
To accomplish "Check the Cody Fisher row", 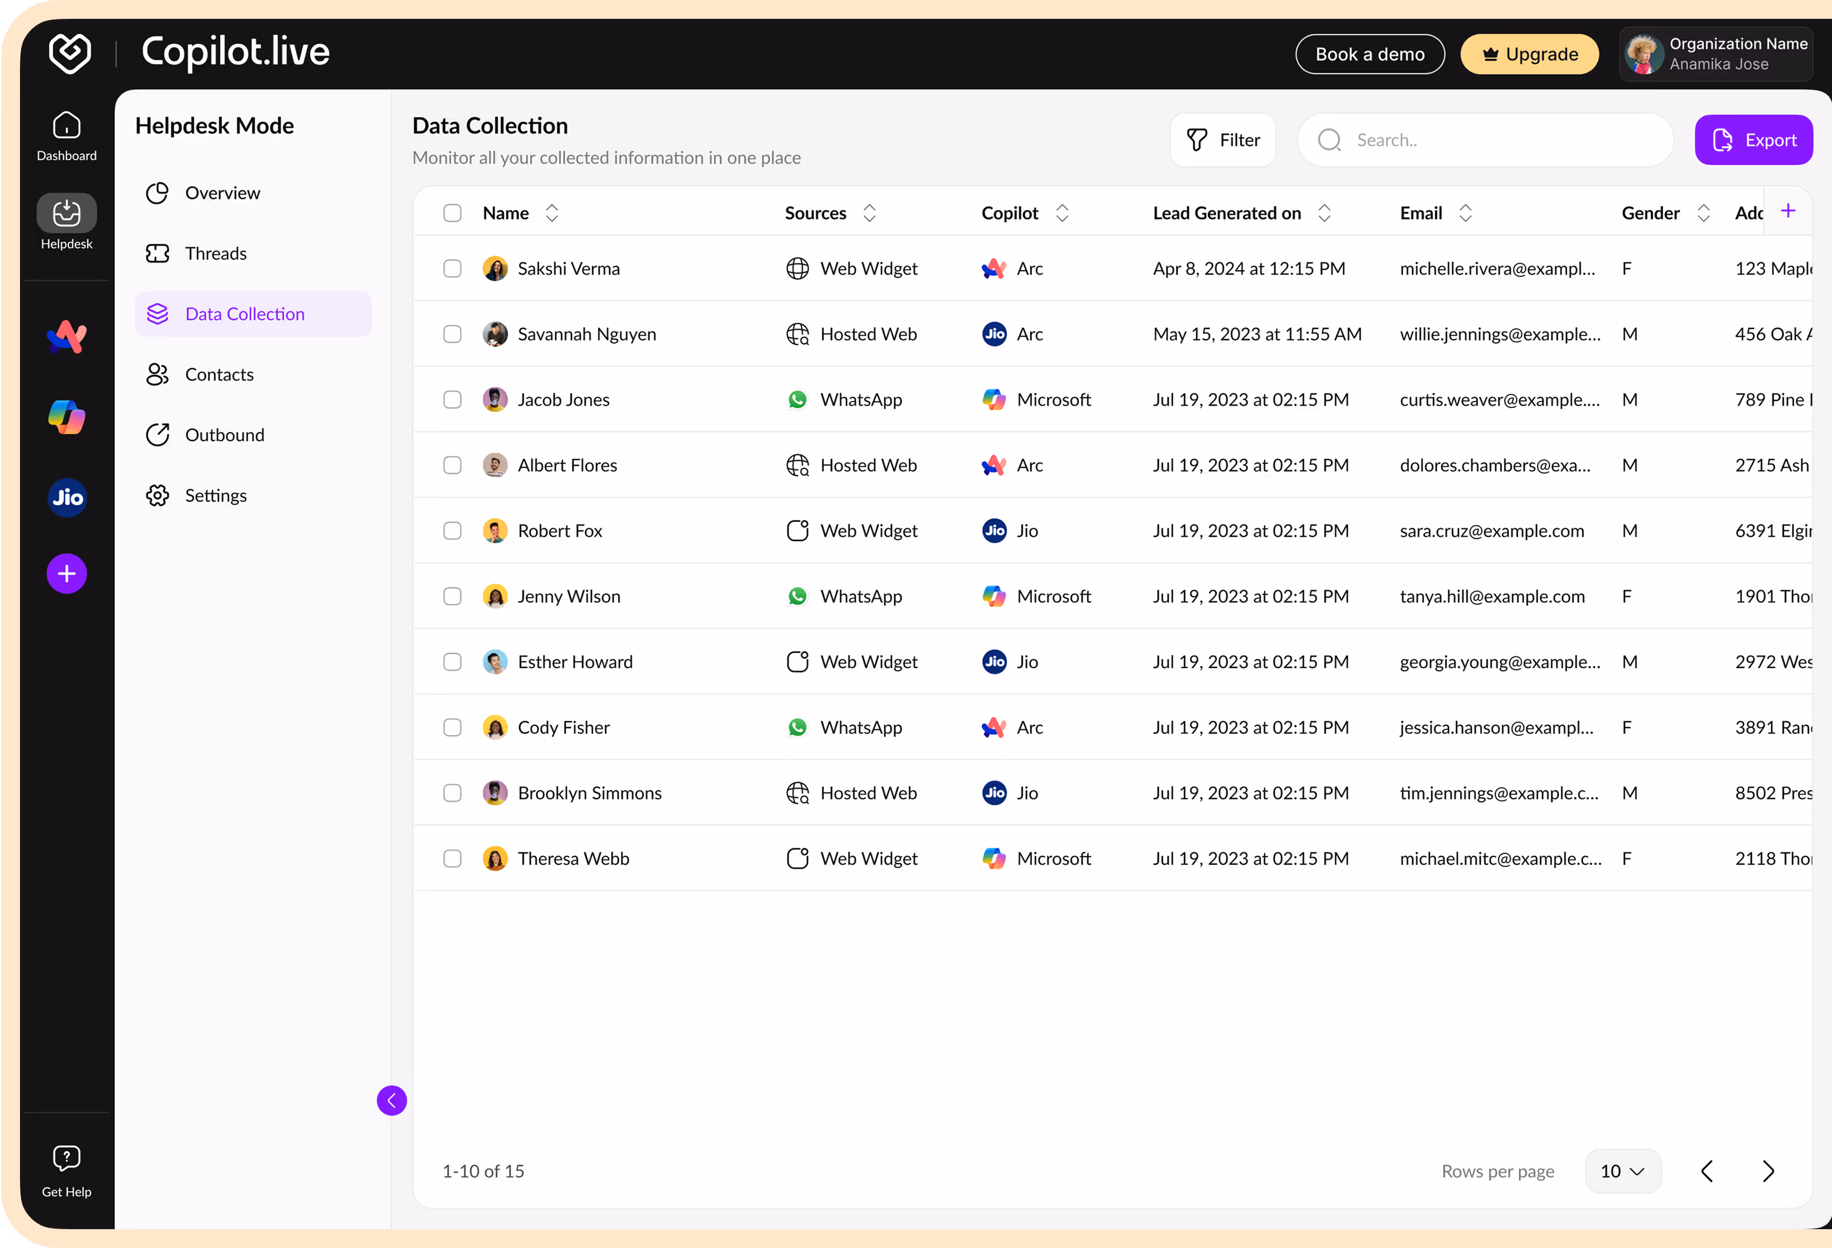I will point(453,727).
